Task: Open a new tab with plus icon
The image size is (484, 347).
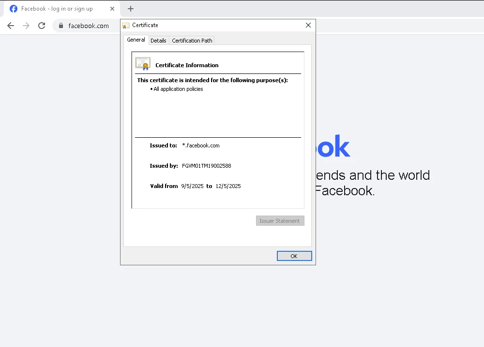Action: tap(131, 9)
